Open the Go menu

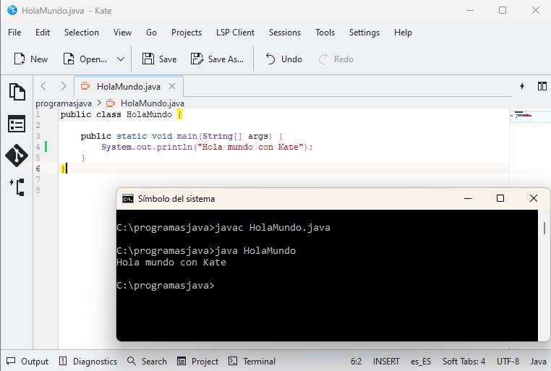[x=151, y=33]
